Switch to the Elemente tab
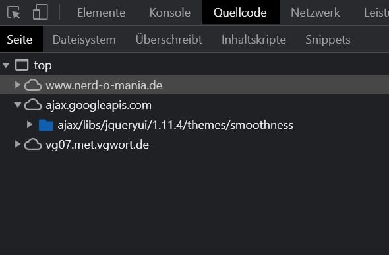The image size is (389, 255). pos(102,13)
